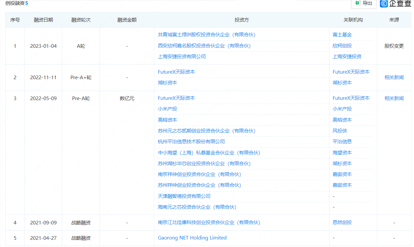Click the Excel export button
This screenshot has height=247, width=414.
(364, 3)
